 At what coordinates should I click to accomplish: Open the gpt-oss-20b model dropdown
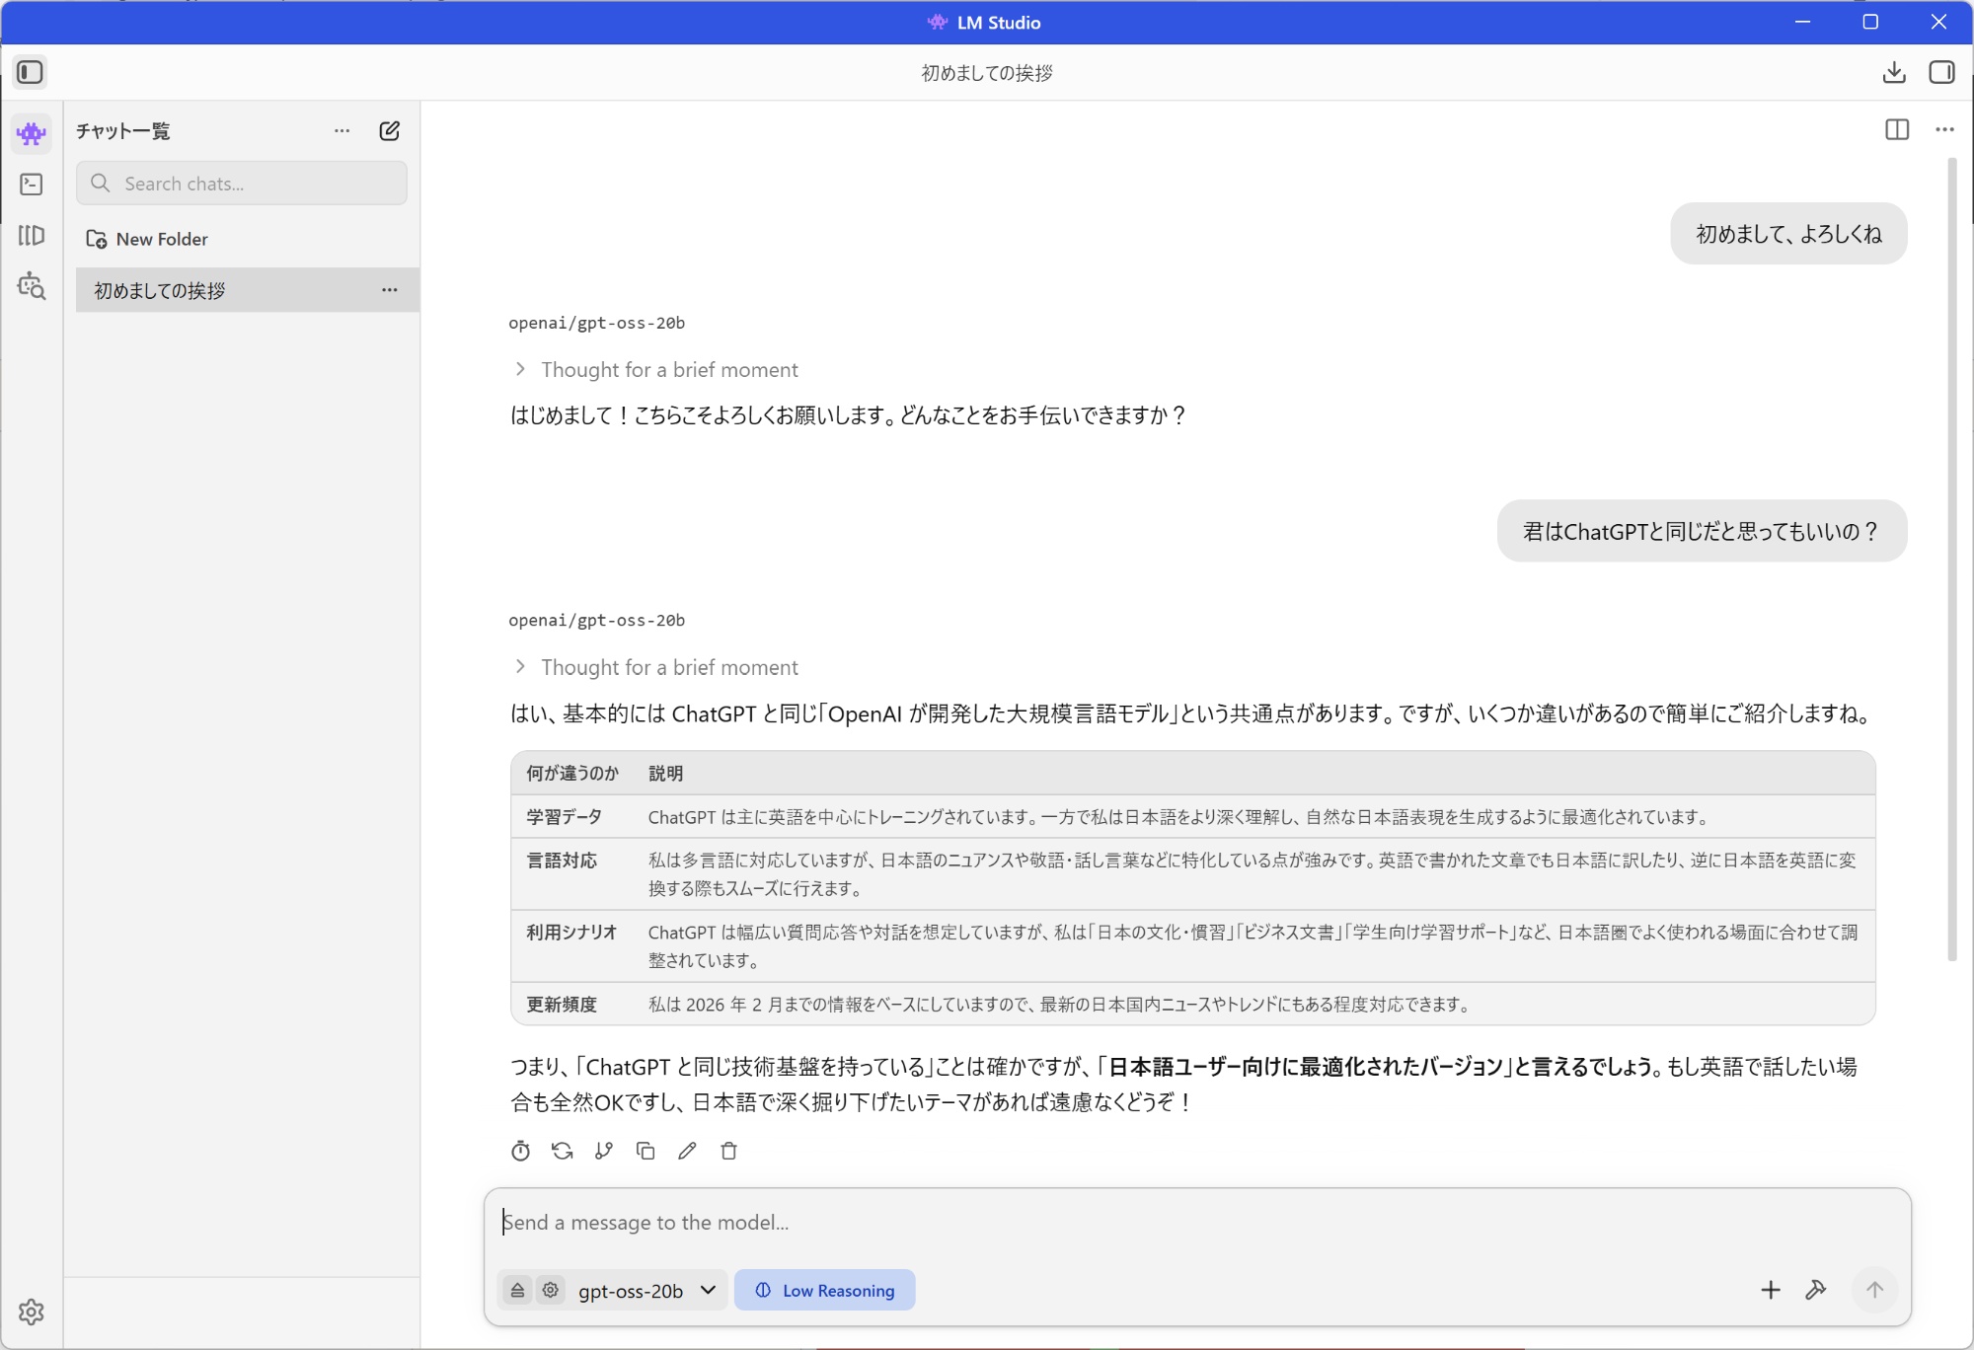click(646, 1290)
